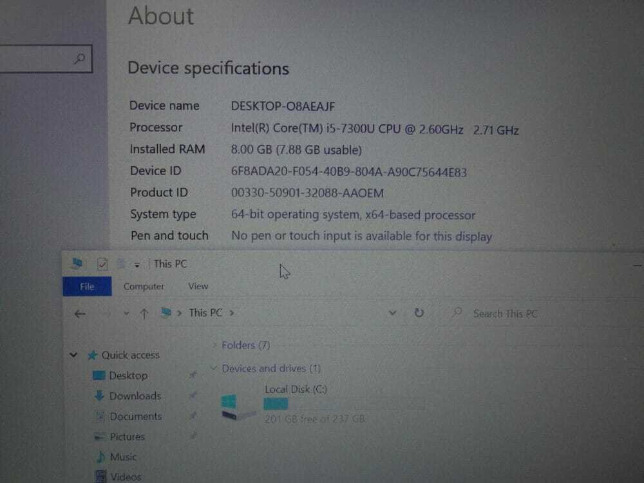Expand the chevron after This PC in the path
The image size is (644, 483).
(x=232, y=313)
